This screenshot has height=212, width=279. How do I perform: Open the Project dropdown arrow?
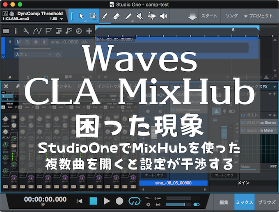point(245,16)
